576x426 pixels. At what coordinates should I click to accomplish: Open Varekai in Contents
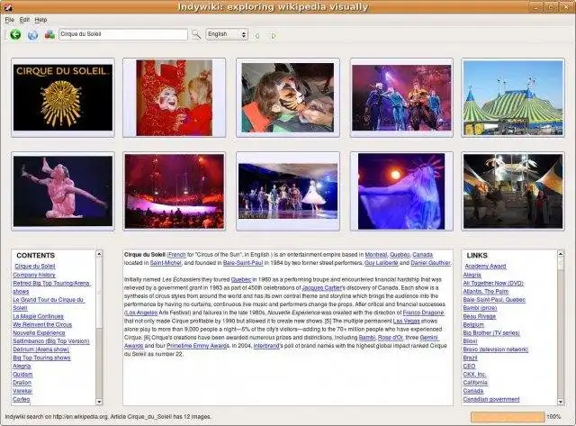click(22, 391)
